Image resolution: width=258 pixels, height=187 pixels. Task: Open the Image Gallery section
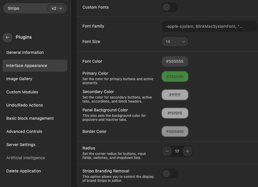point(19,79)
